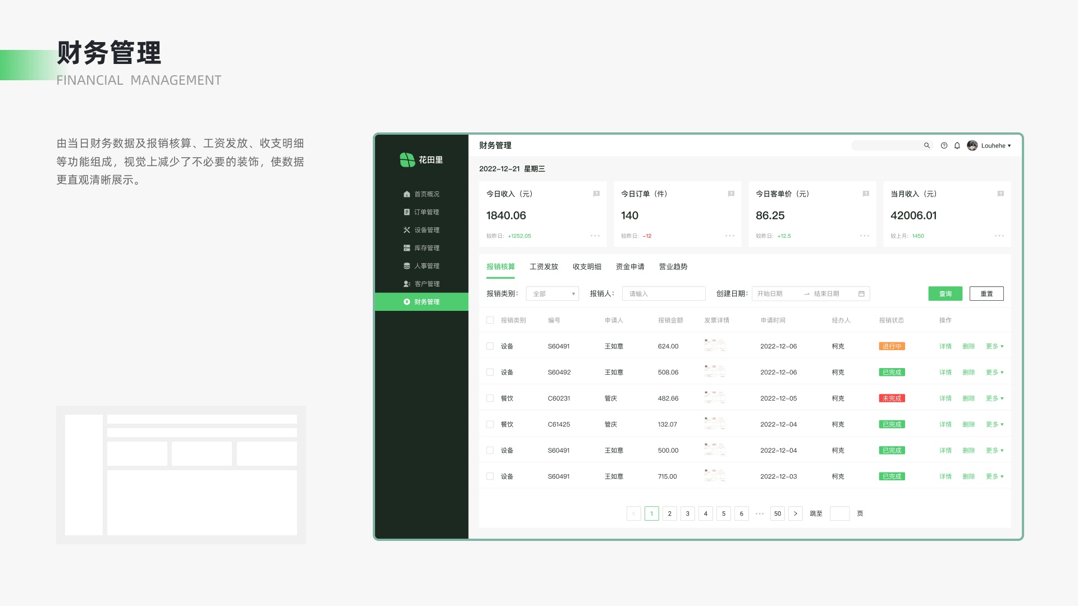Screen dimensions: 1078x606
Task: Click the notification bell icon
Action: (957, 146)
